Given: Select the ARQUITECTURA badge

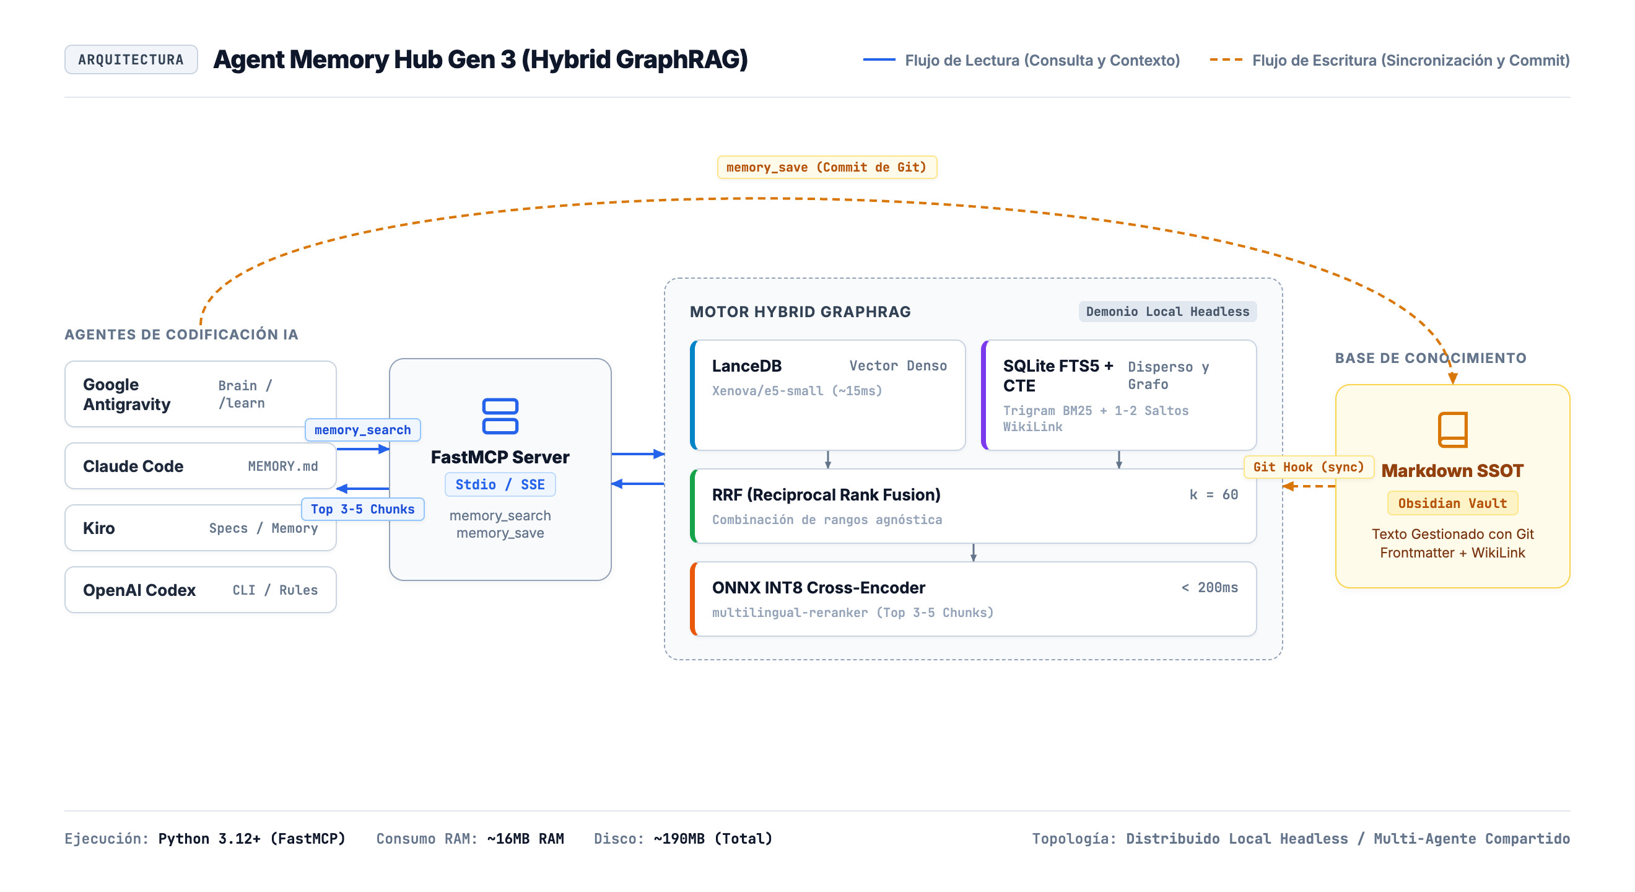Looking at the screenshot, I should [x=131, y=59].
